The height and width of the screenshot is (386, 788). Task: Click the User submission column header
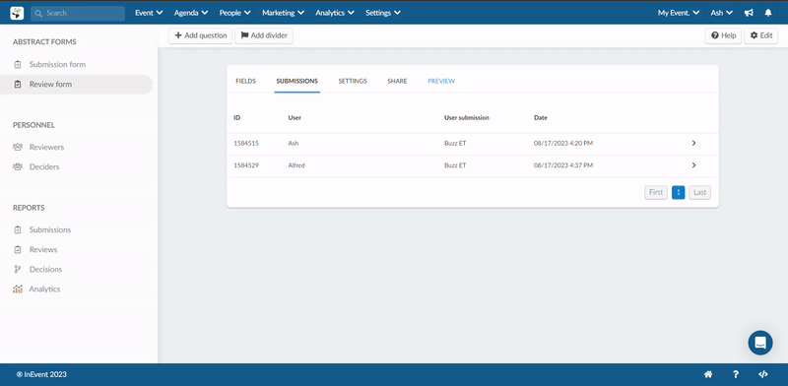click(466, 117)
